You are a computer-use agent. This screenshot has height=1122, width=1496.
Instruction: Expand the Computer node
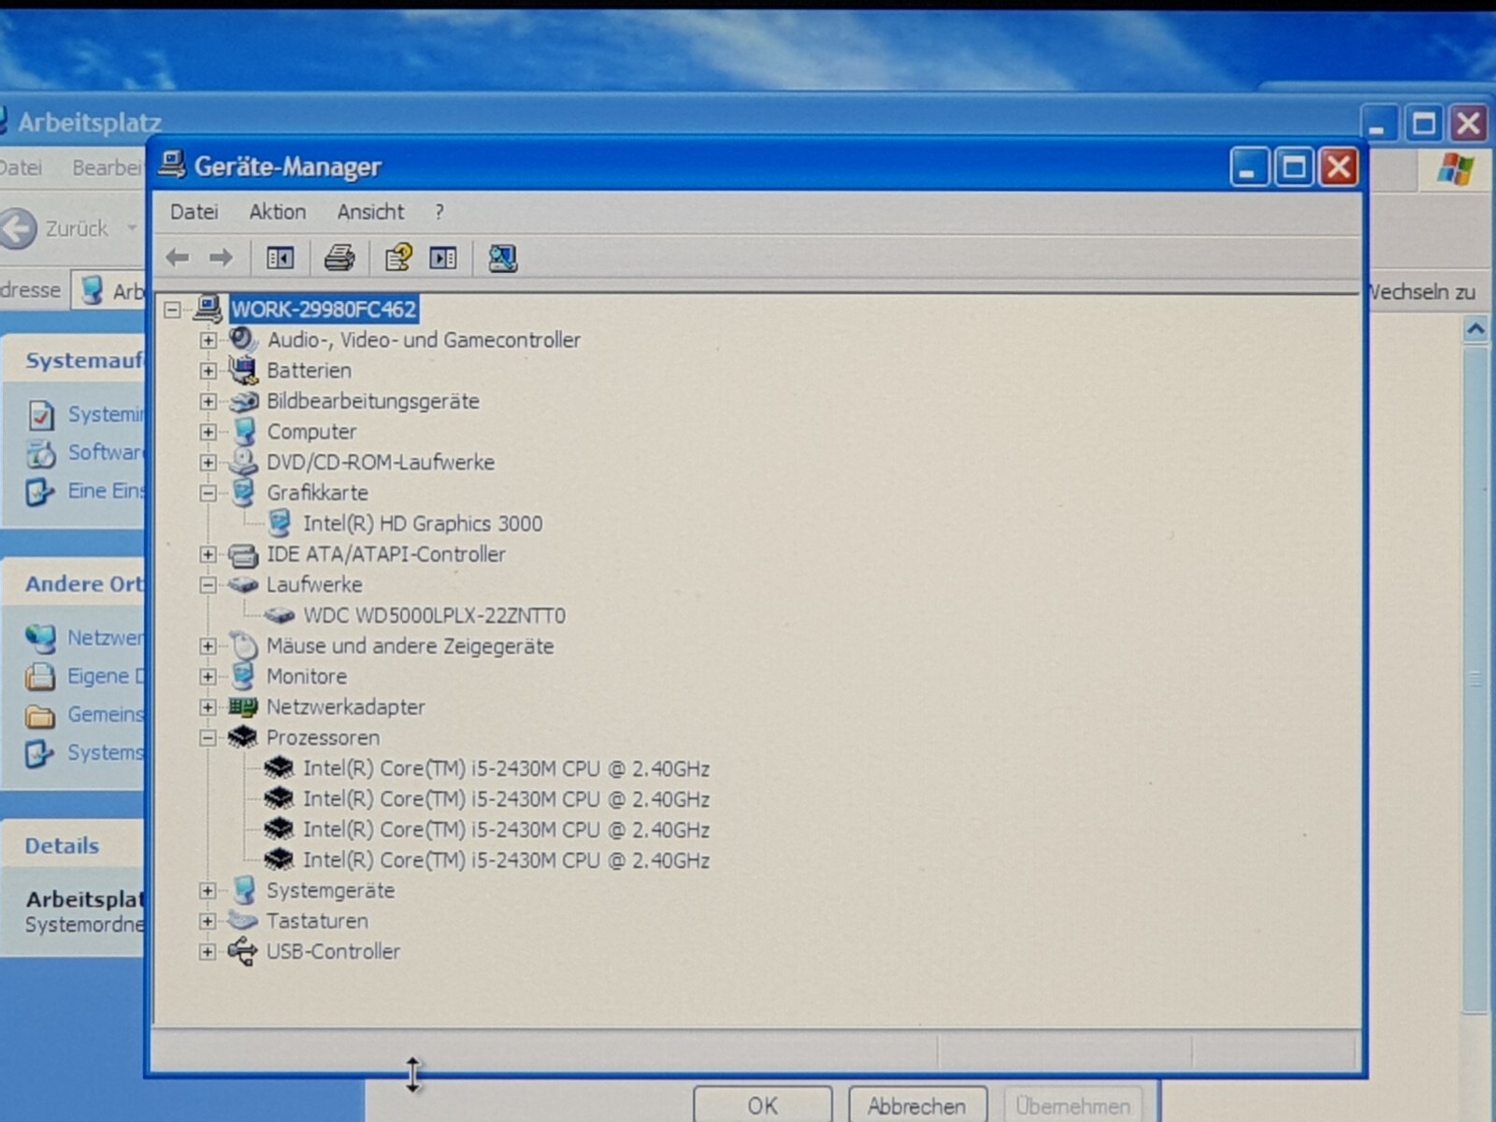208,432
